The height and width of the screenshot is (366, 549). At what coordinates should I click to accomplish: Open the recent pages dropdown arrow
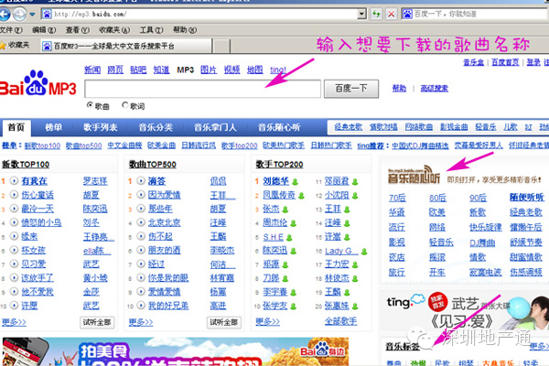[32, 15]
